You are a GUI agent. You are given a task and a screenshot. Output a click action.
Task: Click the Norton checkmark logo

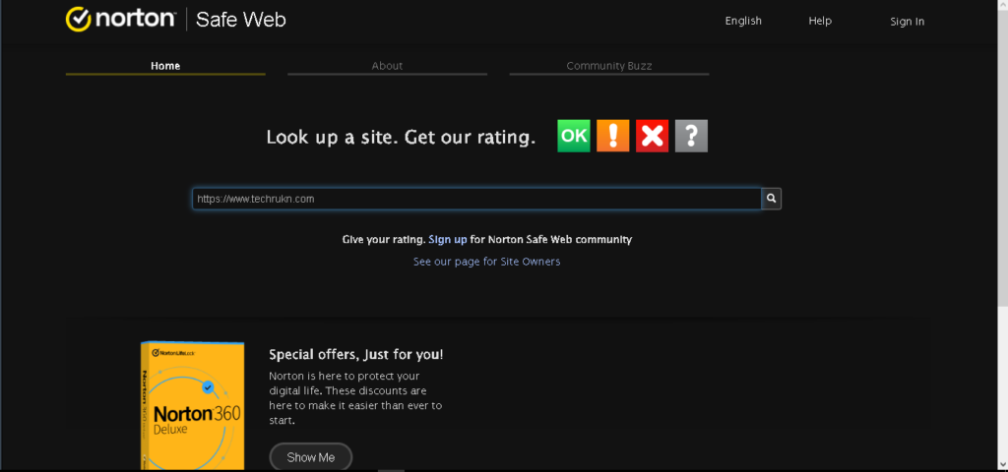(x=78, y=20)
